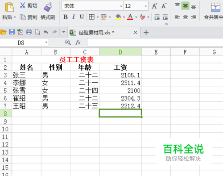Open the font settings dialog launcher
223x176 pixels.
[x=166, y=24]
